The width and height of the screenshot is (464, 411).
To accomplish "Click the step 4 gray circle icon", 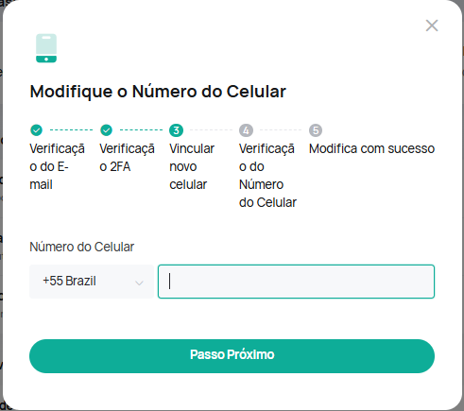I will [x=246, y=130].
